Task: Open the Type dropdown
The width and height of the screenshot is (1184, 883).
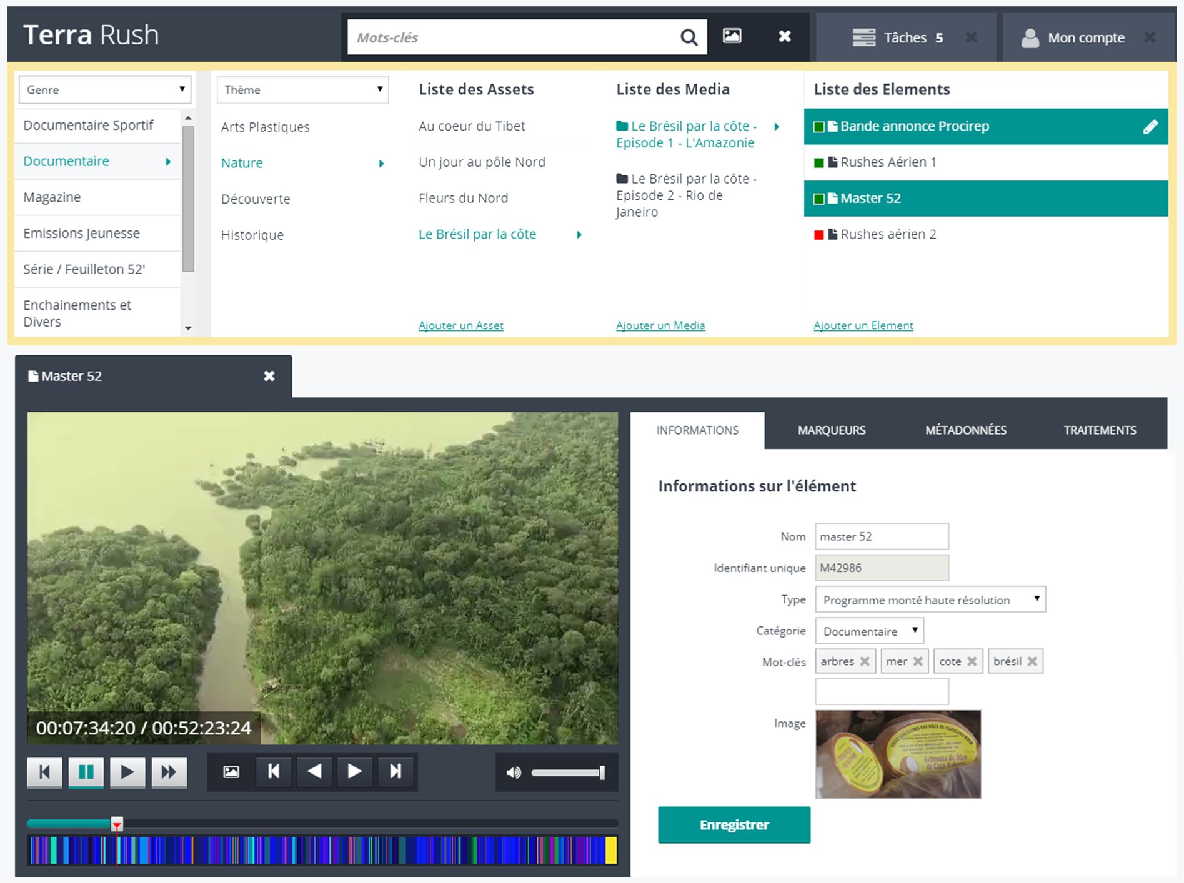Action: (930, 599)
